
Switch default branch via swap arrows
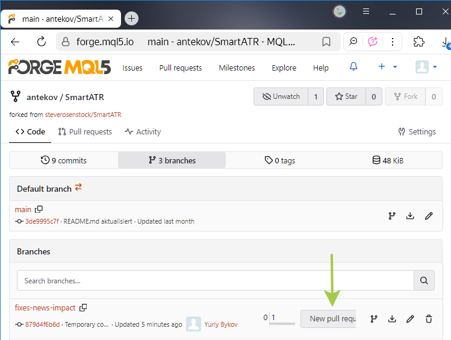click(78, 187)
